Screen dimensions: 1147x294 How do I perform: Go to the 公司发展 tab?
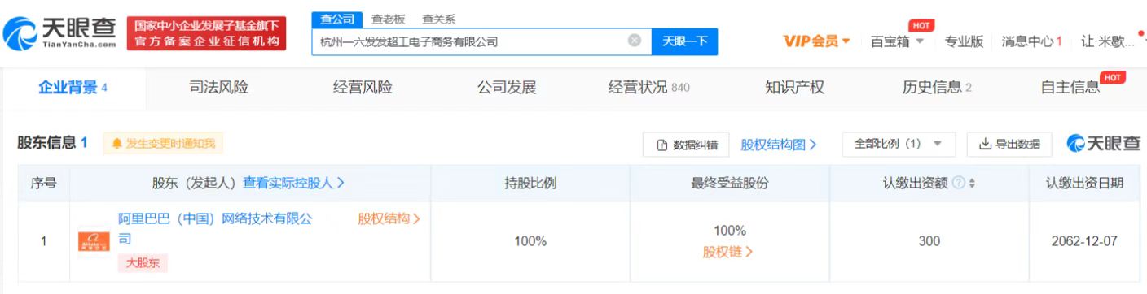click(x=507, y=88)
